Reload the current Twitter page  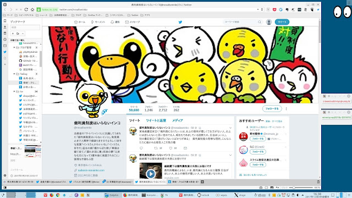(26, 9)
